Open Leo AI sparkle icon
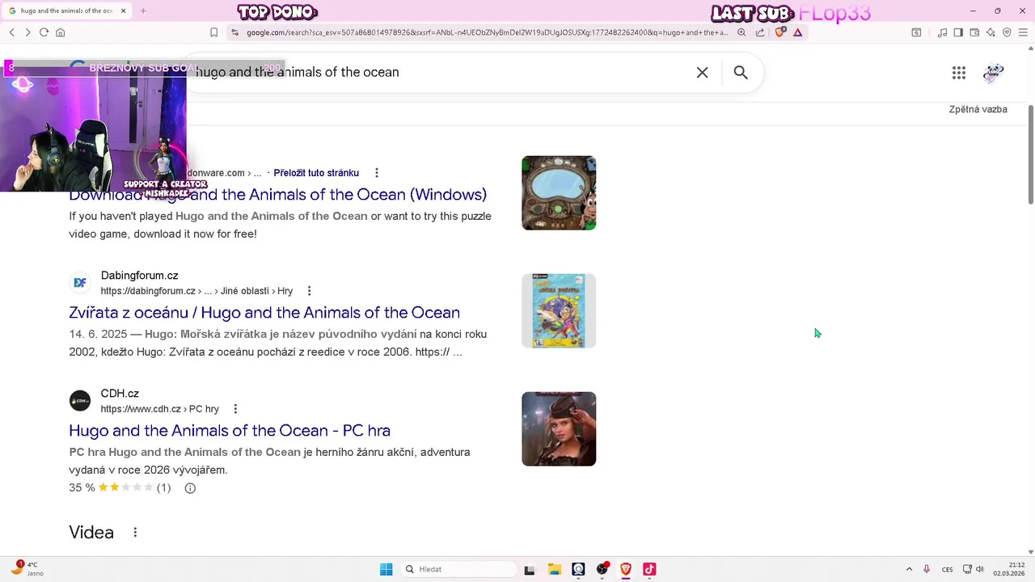1035x582 pixels. pyautogui.click(x=991, y=32)
